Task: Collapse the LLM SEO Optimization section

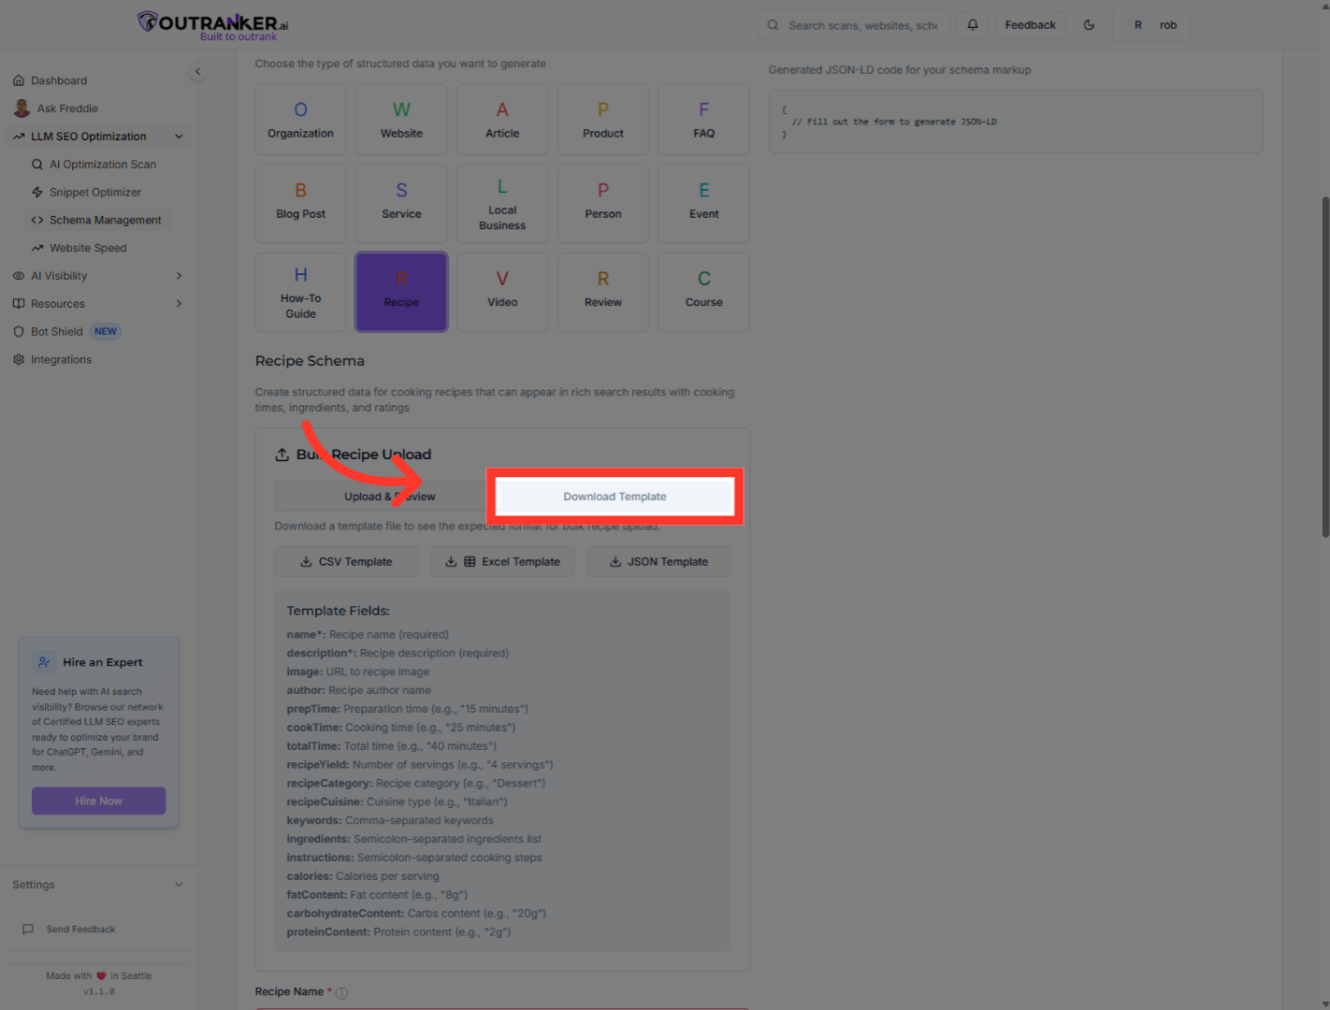Action: coord(98,137)
